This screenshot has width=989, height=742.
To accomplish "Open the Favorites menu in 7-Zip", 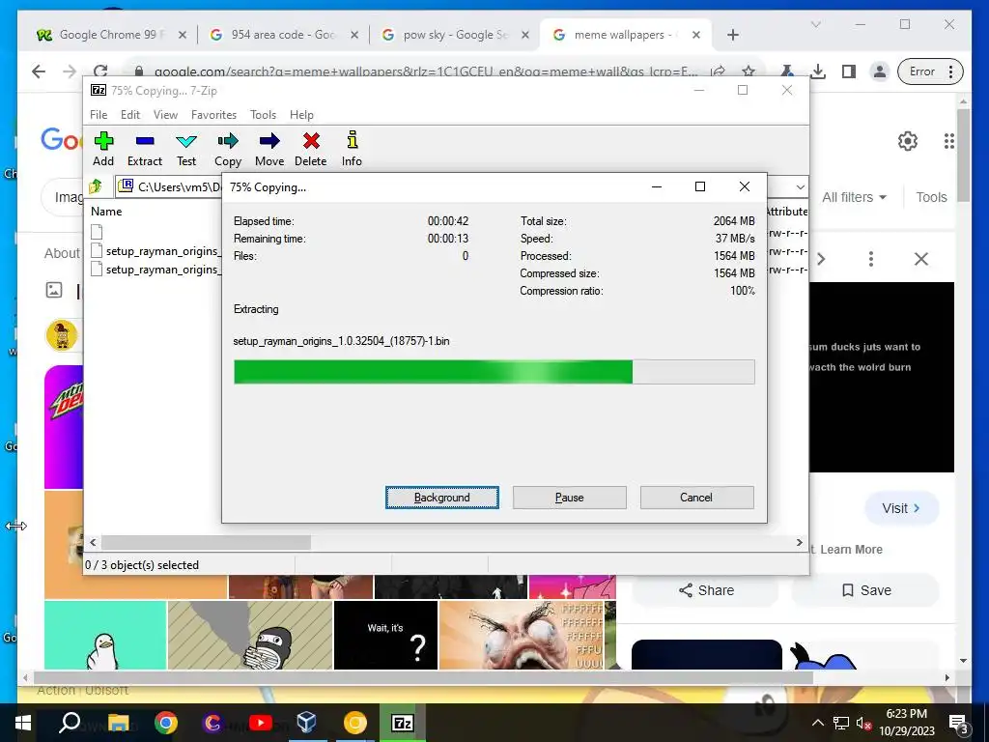I will point(213,115).
